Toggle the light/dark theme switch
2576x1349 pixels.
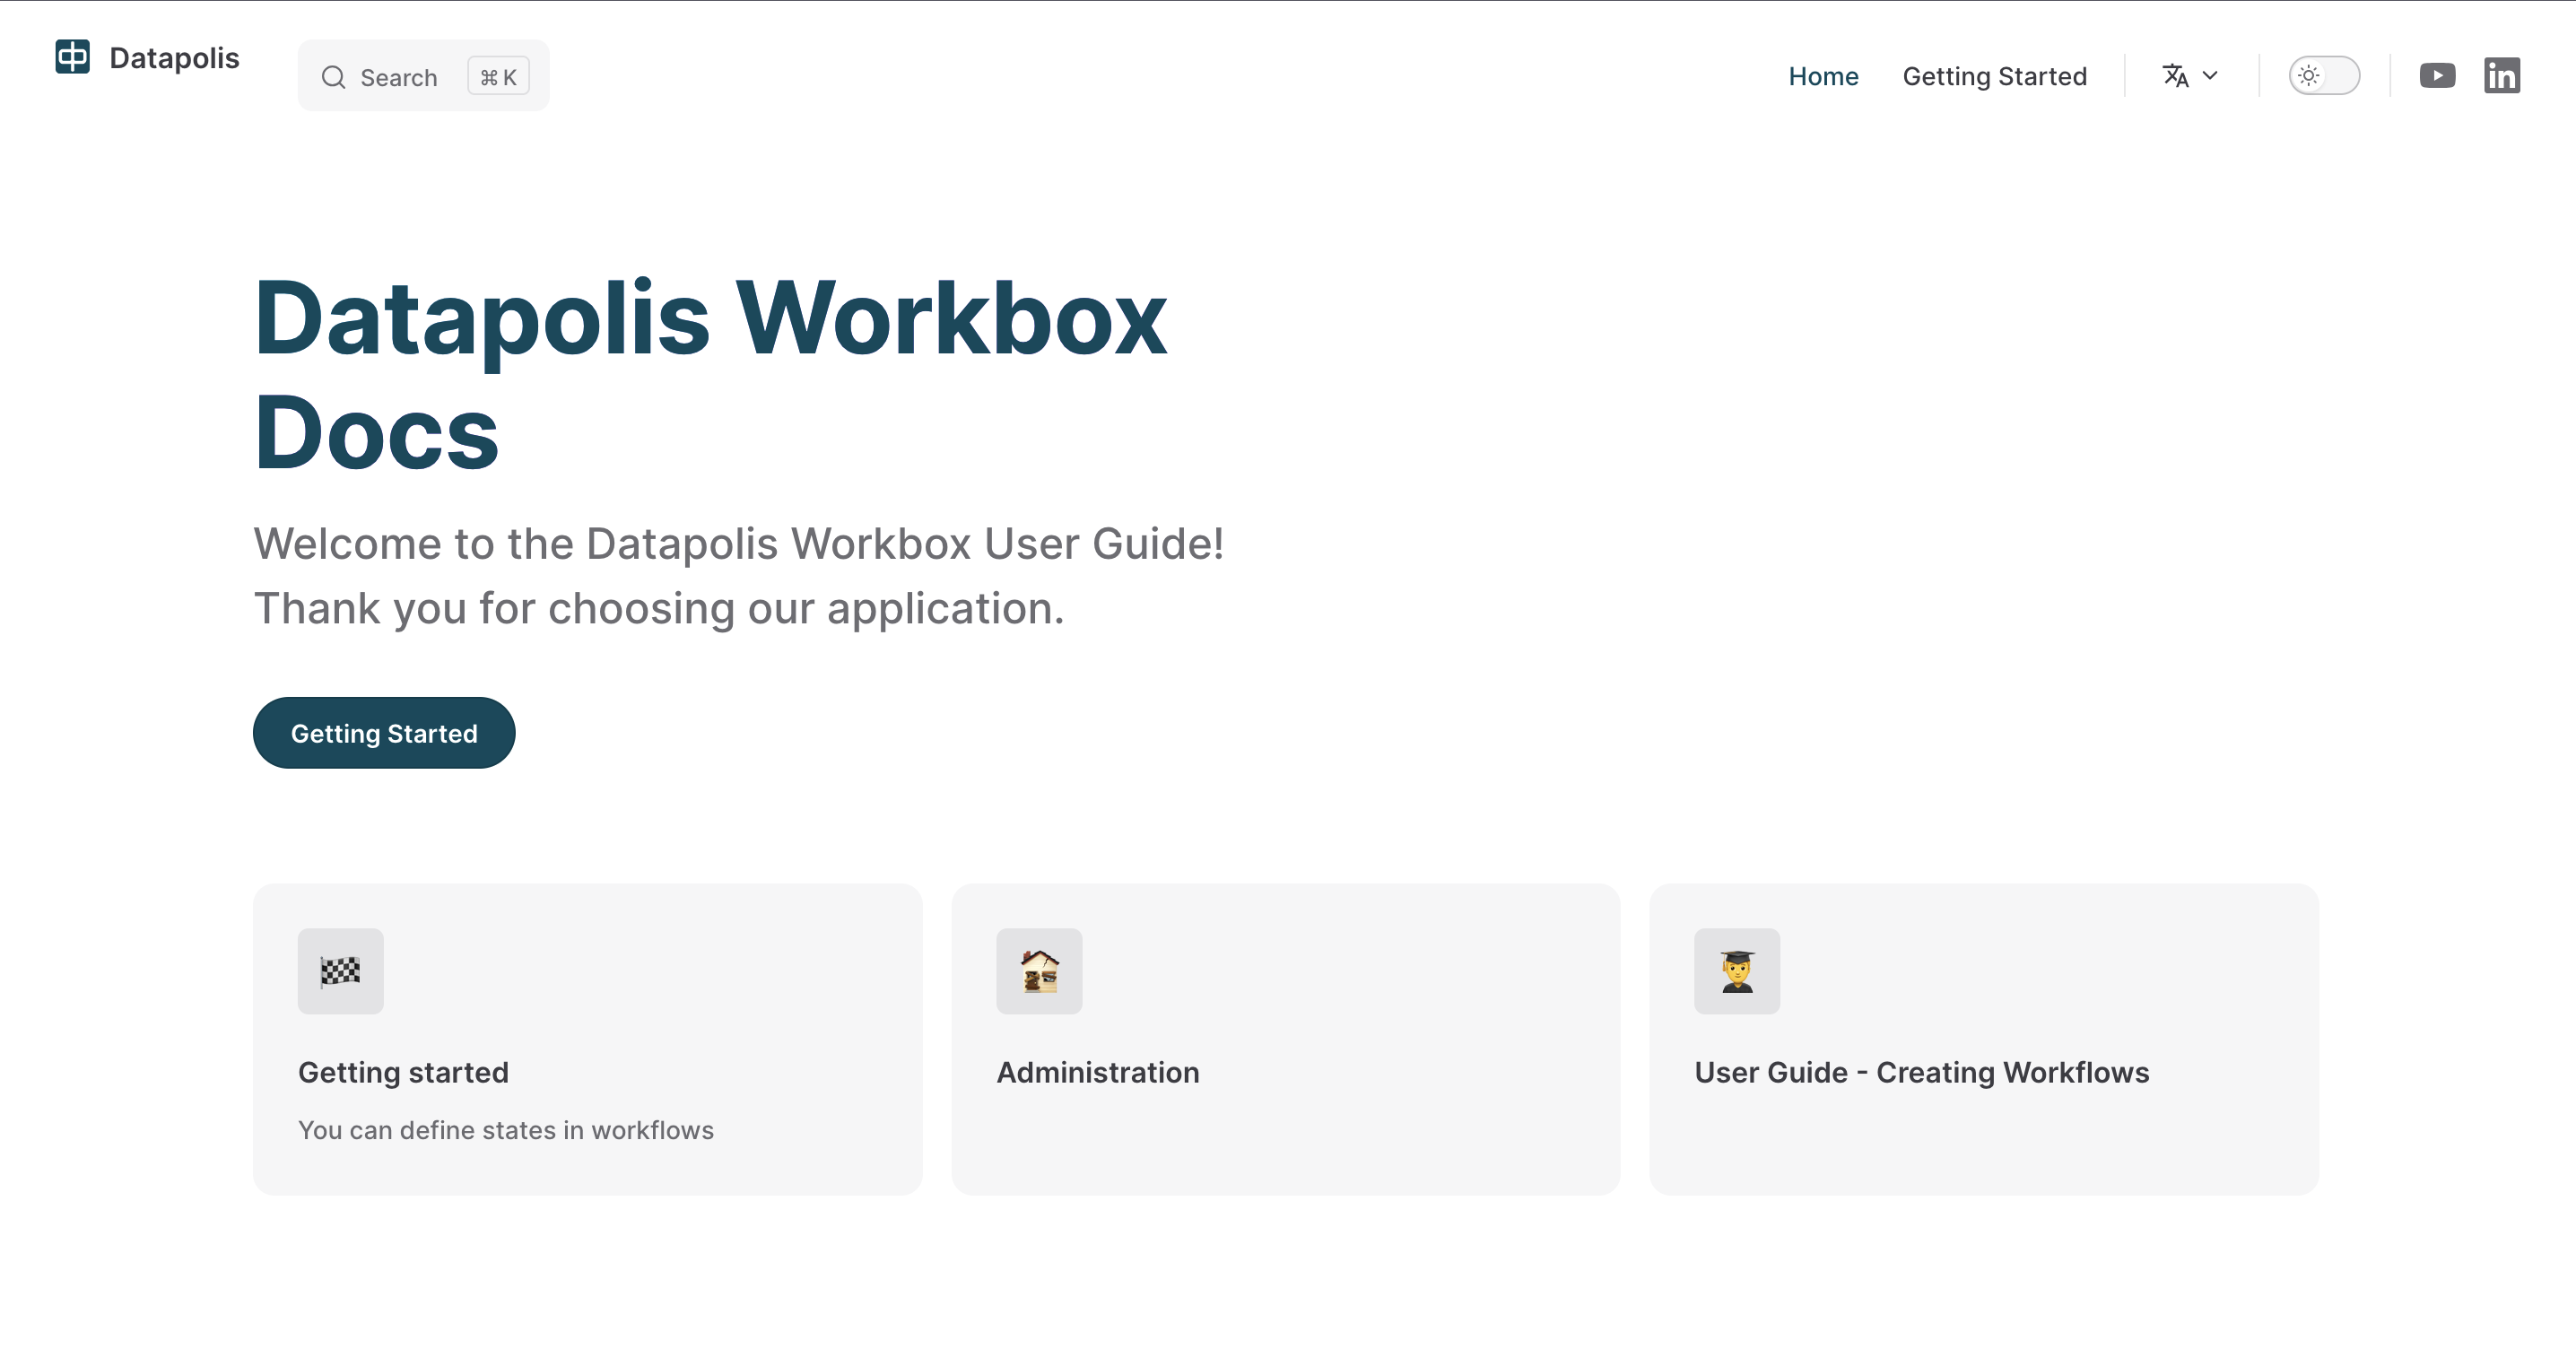(2323, 76)
